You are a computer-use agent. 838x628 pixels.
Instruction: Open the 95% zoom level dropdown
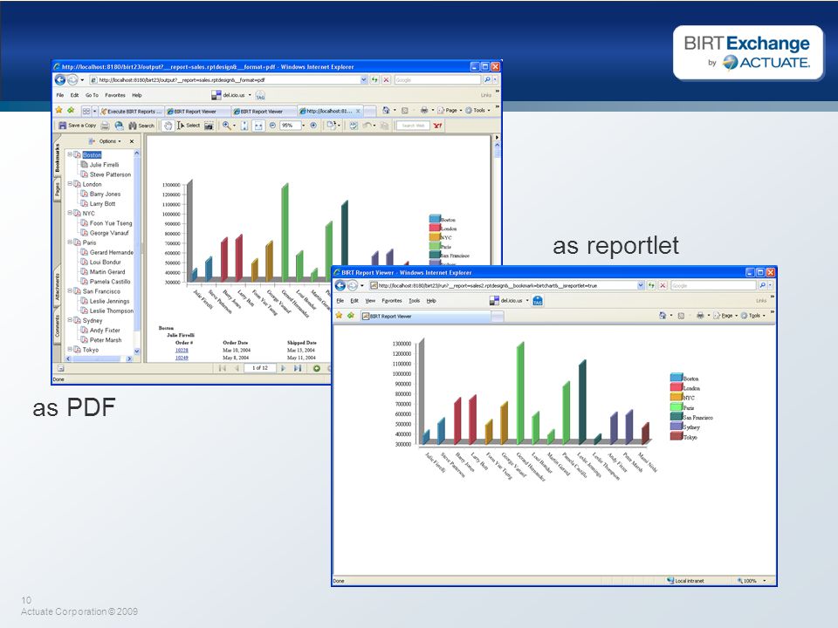[x=303, y=126]
